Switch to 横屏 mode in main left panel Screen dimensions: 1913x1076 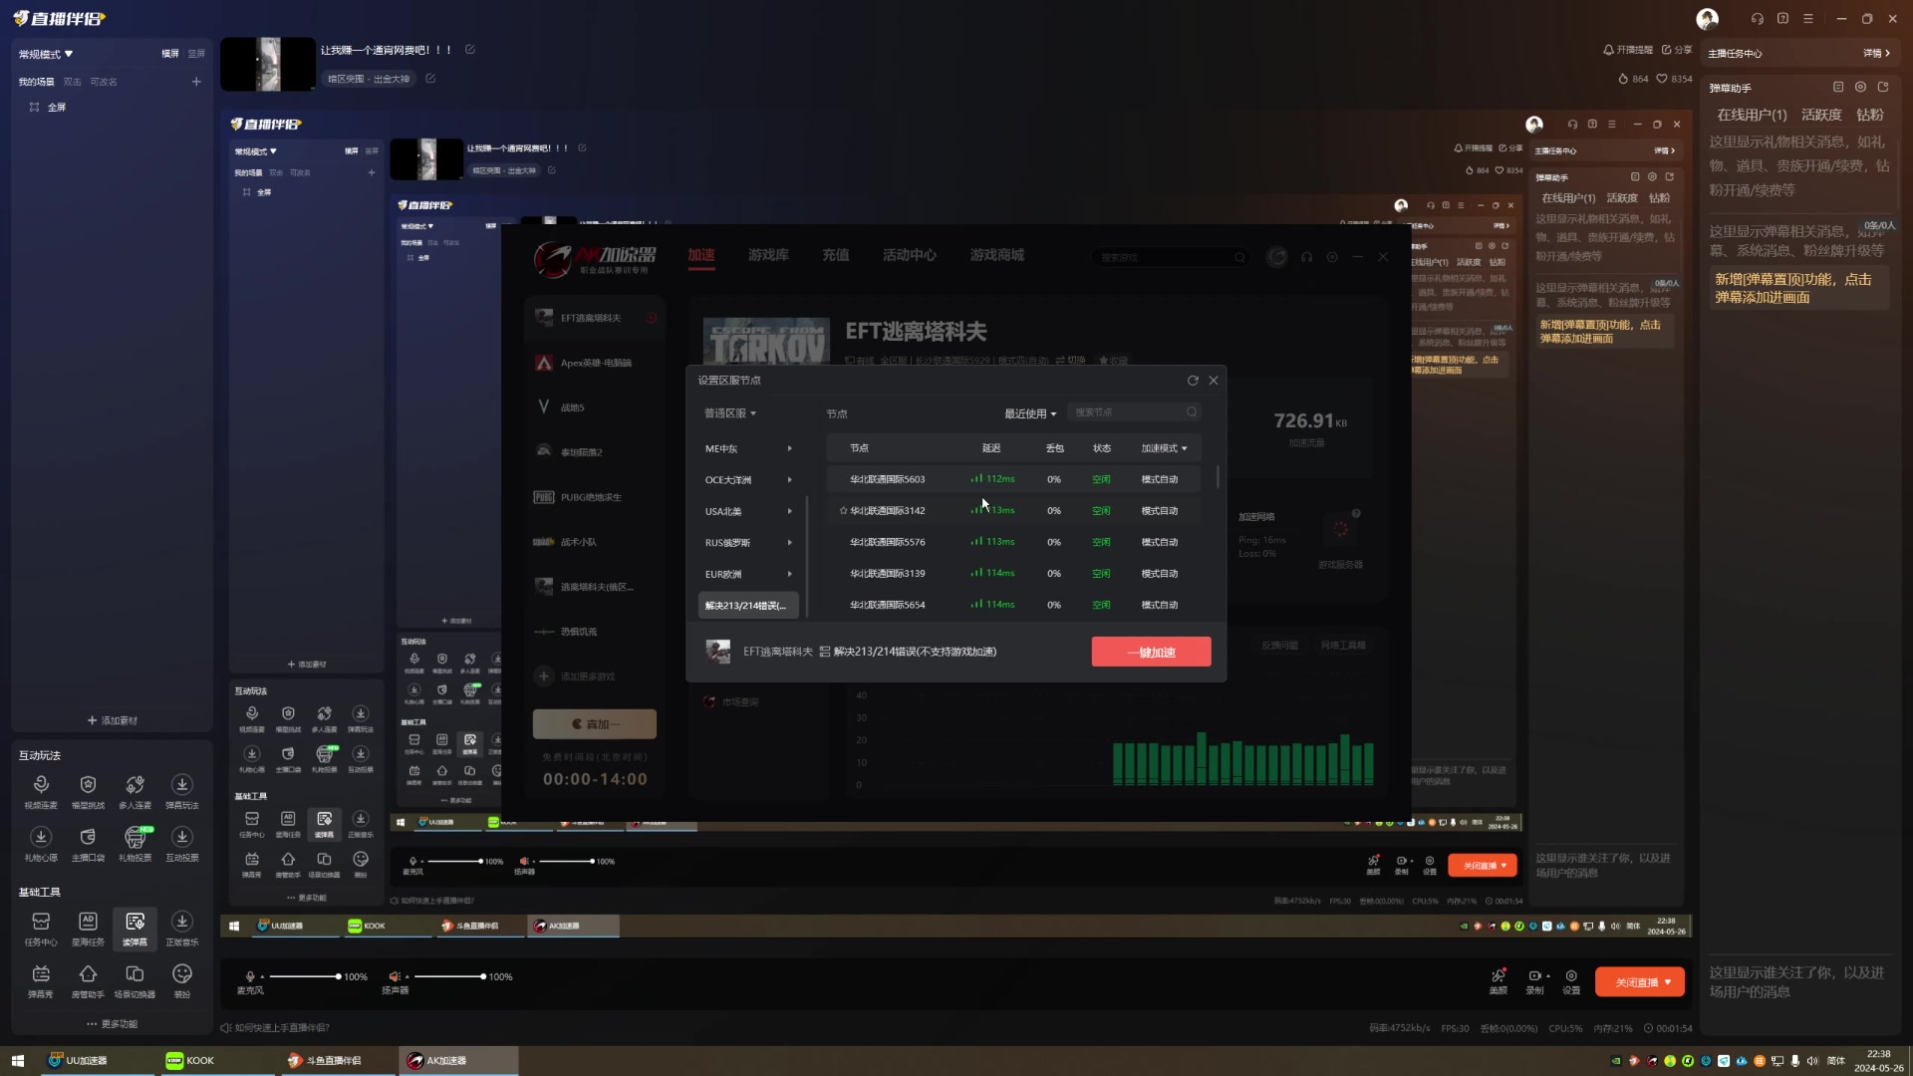pyautogui.click(x=170, y=54)
